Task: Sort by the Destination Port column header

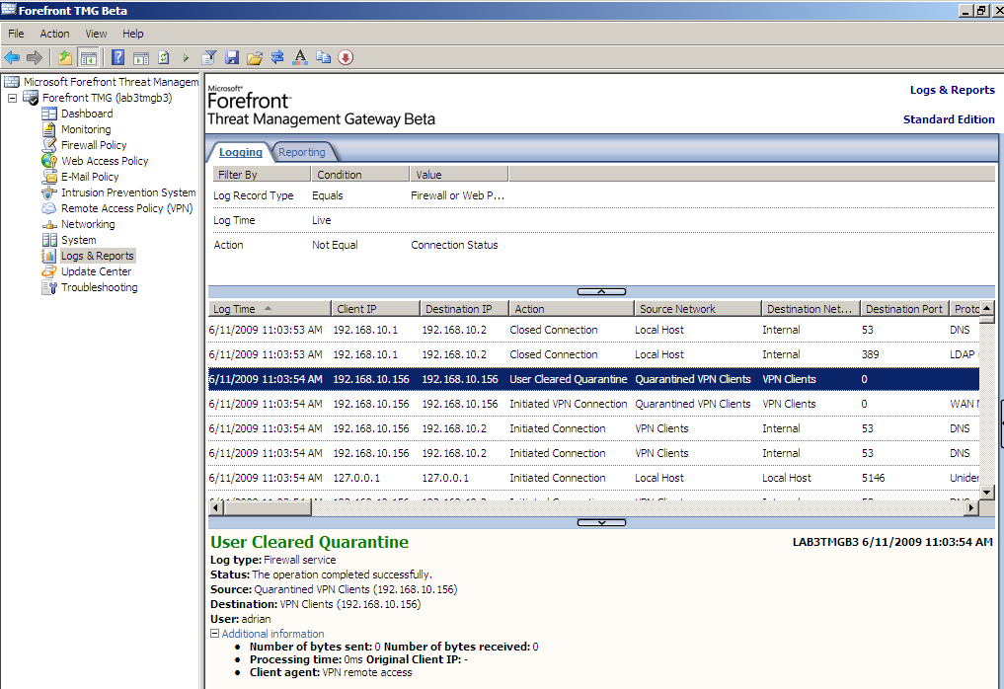Action: pyautogui.click(x=904, y=309)
